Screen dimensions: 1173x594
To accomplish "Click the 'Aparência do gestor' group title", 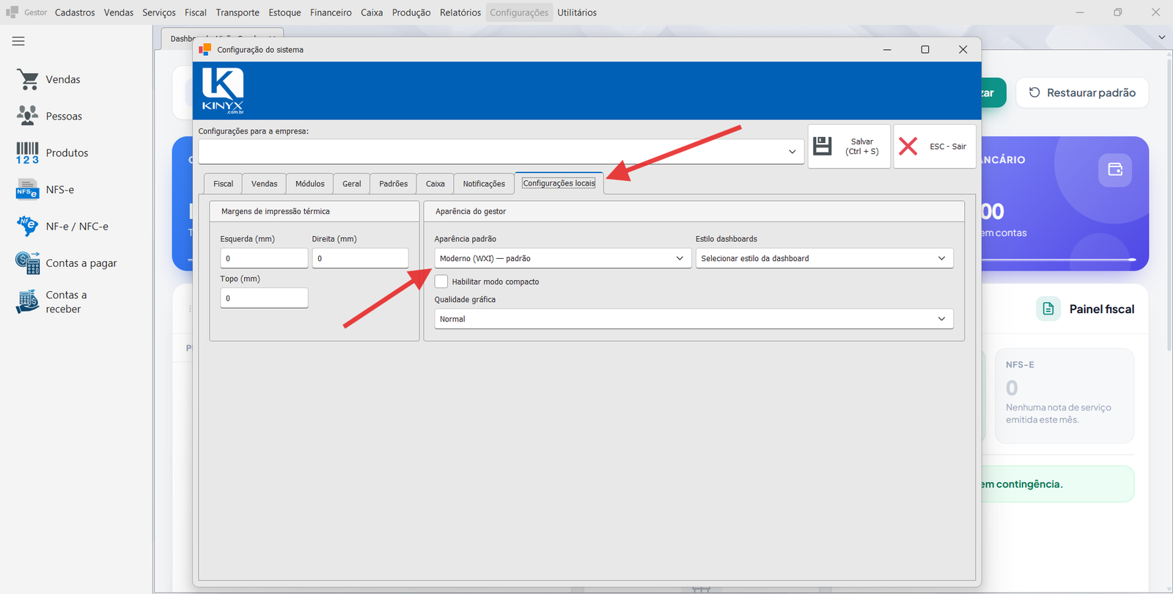I will pyautogui.click(x=471, y=211).
